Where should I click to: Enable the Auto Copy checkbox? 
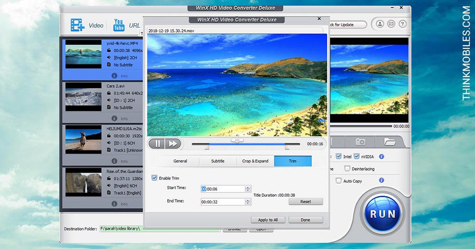pyautogui.click(x=339, y=181)
